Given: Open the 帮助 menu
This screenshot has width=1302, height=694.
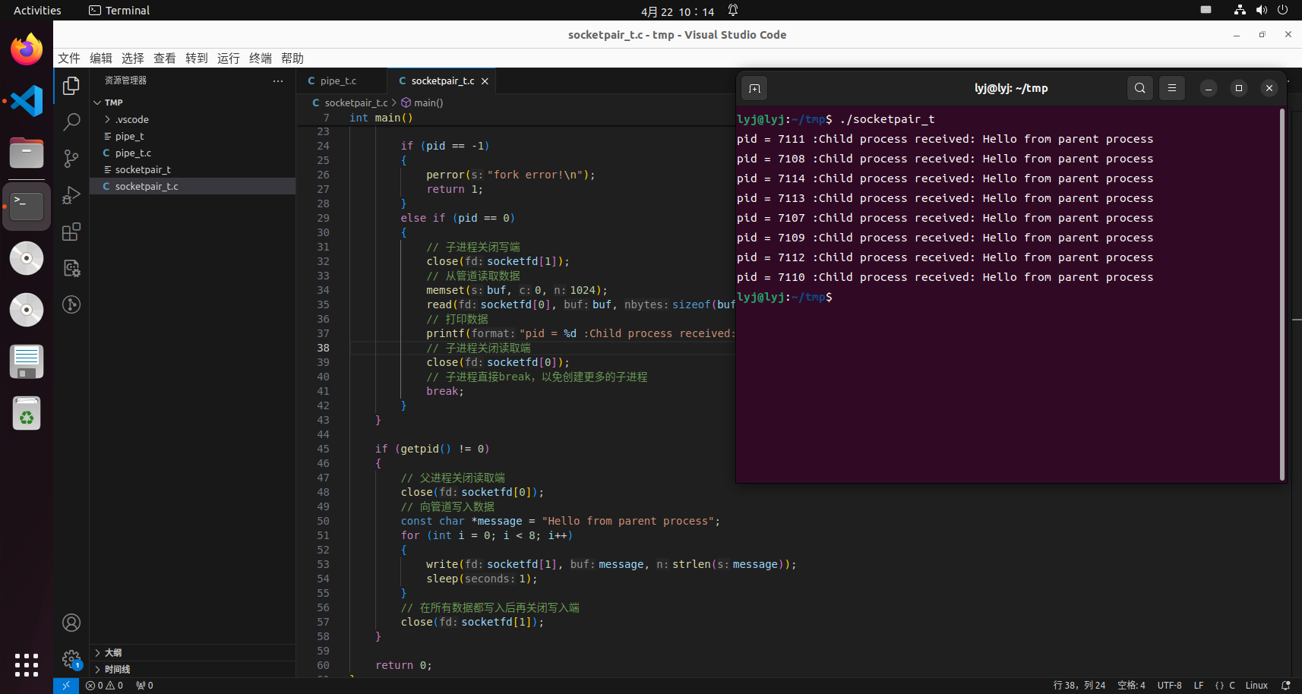Looking at the screenshot, I should [x=292, y=58].
